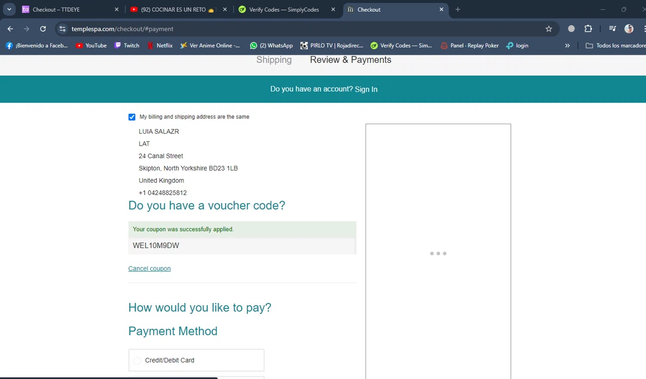Open the Netflix bookmark
Screen dimensions: 646x379
pyautogui.click(x=160, y=46)
